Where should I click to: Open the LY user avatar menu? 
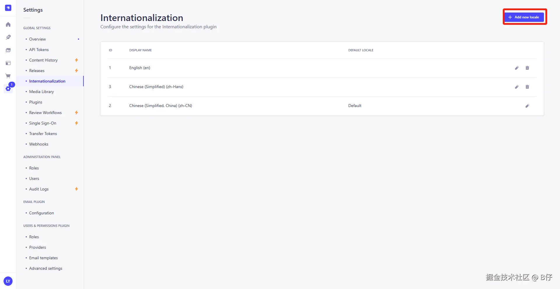(x=8, y=281)
